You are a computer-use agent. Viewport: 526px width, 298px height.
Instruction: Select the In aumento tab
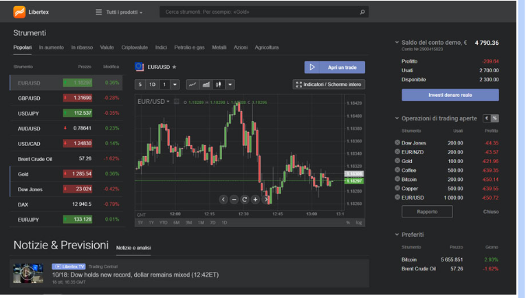click(52, 47)
